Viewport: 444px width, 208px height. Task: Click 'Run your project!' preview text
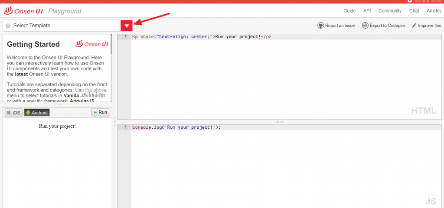click(x=57, y=126)
